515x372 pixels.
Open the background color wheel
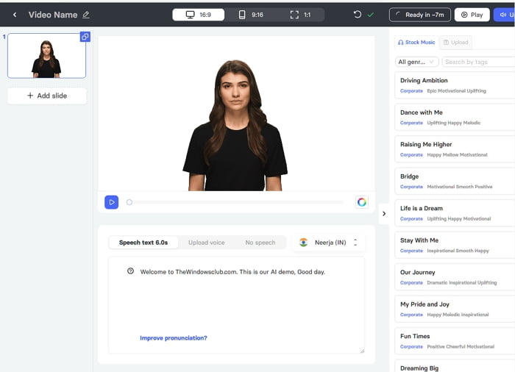click(x=362, y=202)
